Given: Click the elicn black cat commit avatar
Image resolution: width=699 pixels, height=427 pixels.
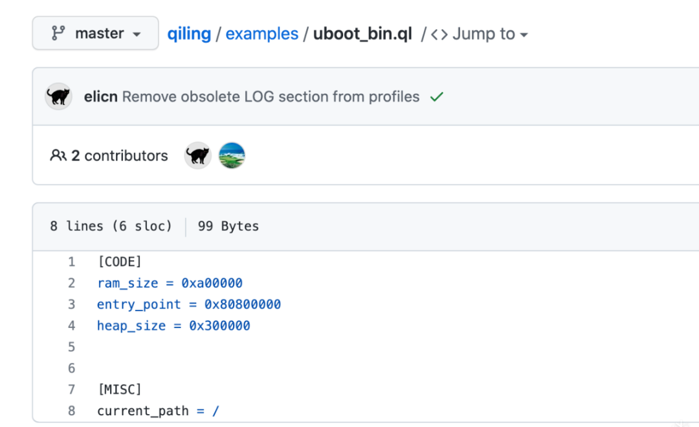Looking at the screenshot, I should [x=58, y=96].
